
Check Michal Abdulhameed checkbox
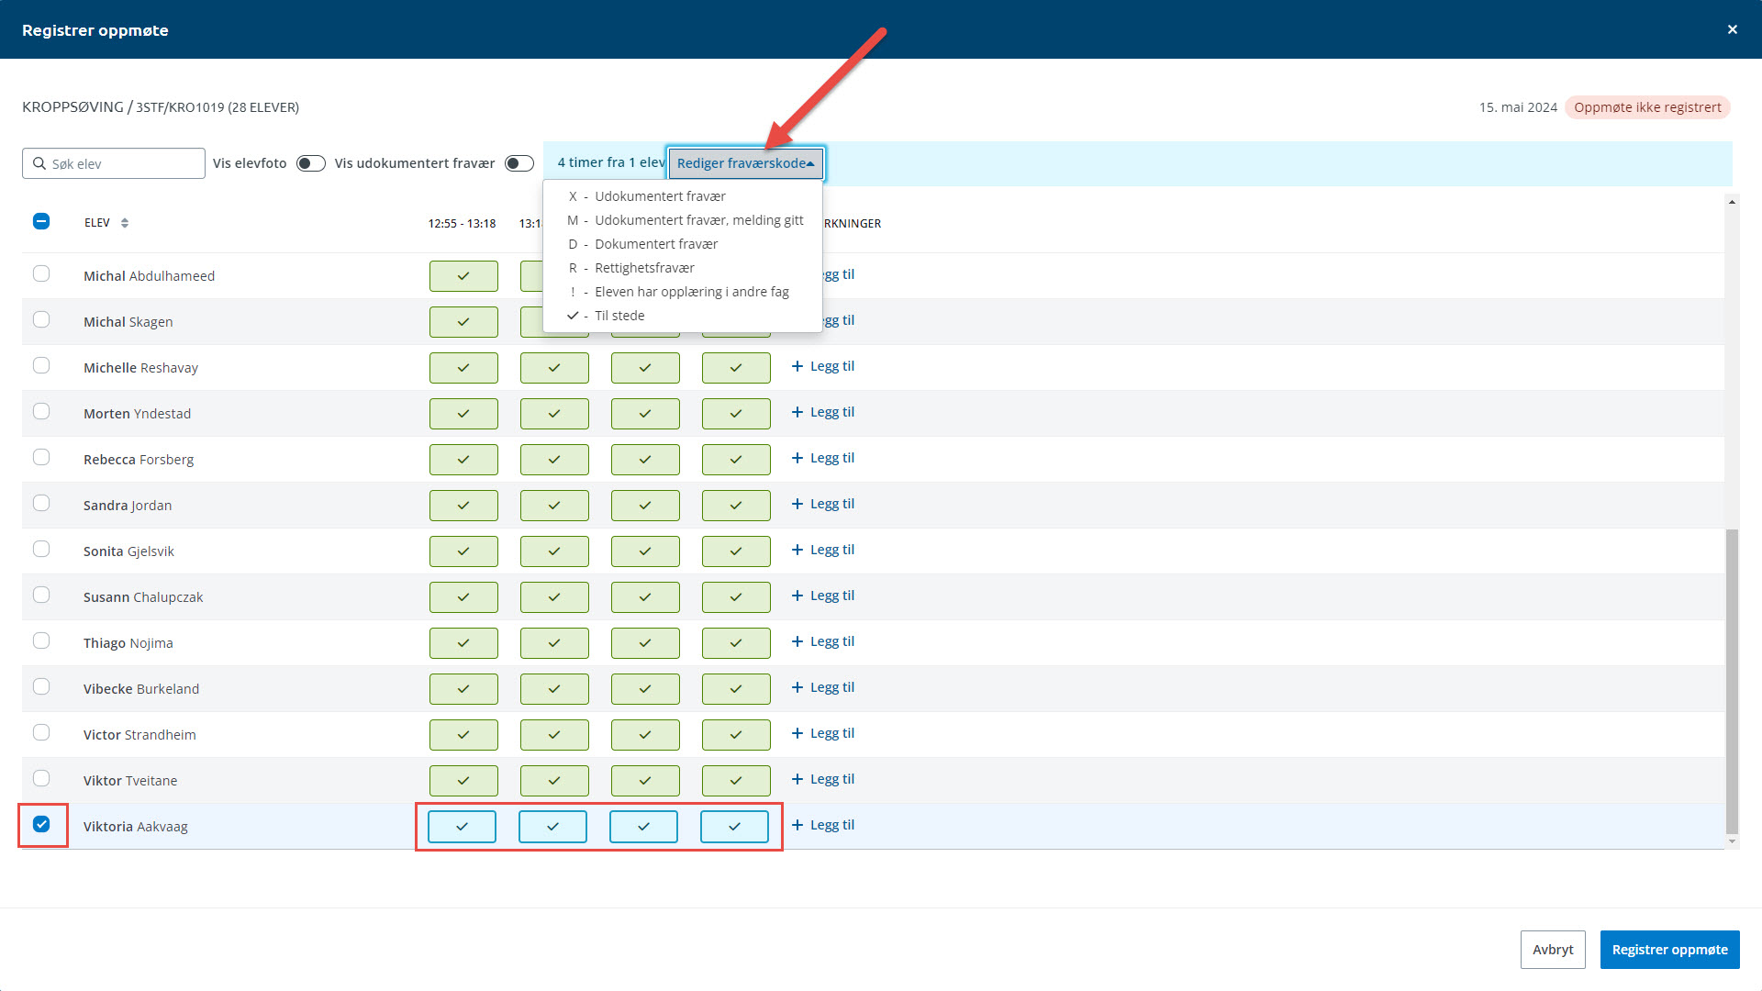click(41, 273)
